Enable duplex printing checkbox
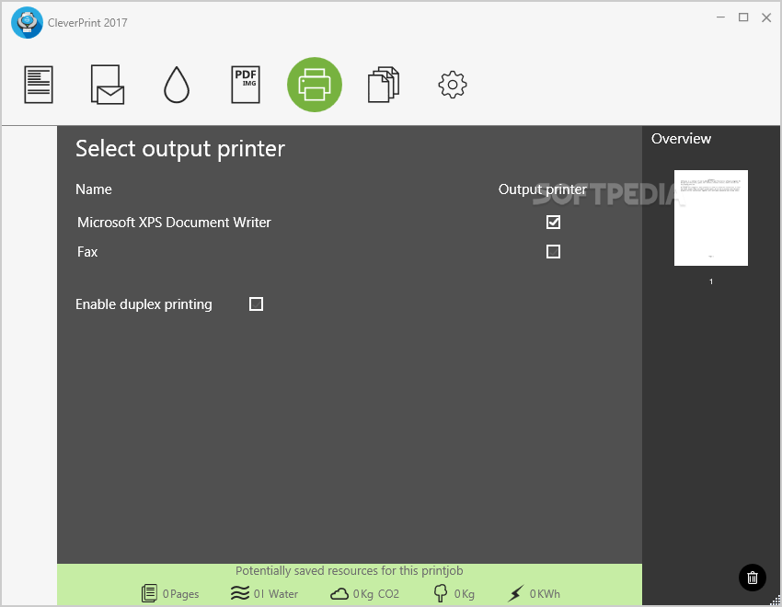 pyautogui.click(x=256, y=304)
